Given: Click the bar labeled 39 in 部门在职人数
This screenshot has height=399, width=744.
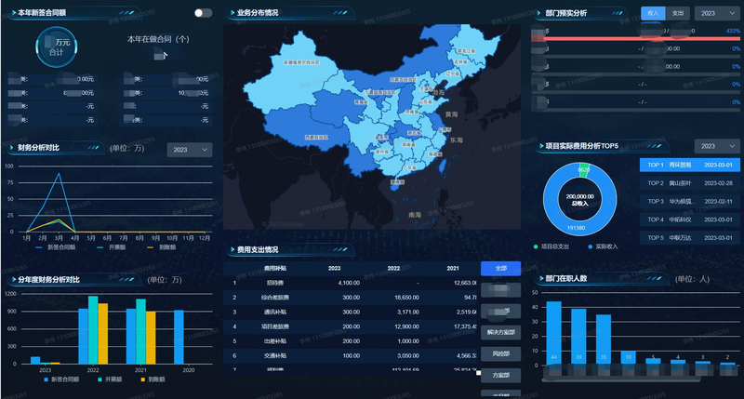Looking at the screenshot, I should tap(578, 337).
